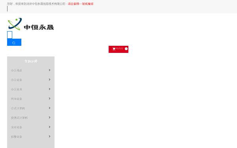The height and width of the screenshot is (148, 237).
Task: Select the 安防设备 category
Action: pyautogui.click(x=17, y=127)
